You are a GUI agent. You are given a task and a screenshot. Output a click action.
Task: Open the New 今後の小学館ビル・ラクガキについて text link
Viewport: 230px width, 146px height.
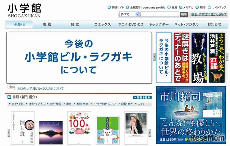pyautogui.click(x=41, y=89)
